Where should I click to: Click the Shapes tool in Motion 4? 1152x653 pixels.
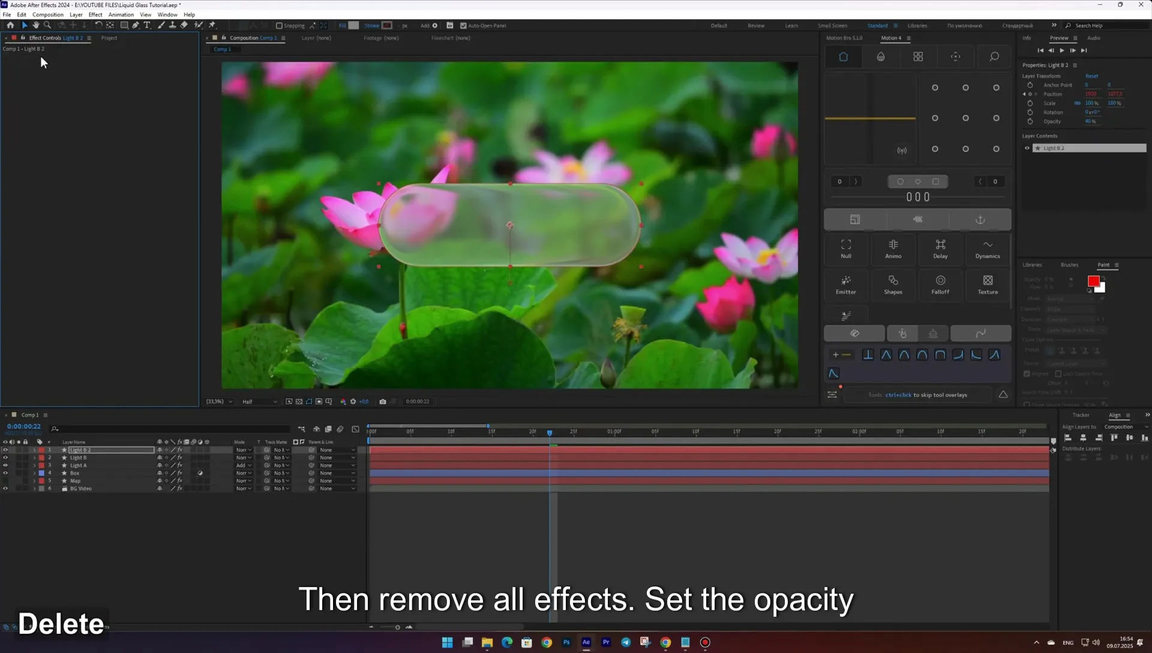coord(893,284)
